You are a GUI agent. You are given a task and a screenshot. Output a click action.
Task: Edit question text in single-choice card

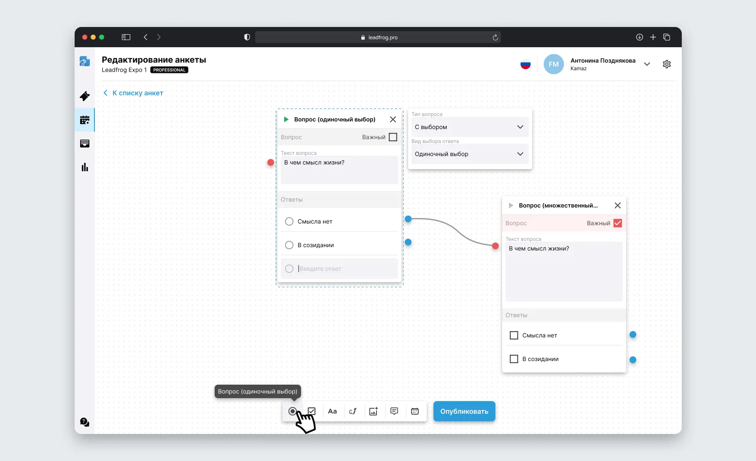339,170
